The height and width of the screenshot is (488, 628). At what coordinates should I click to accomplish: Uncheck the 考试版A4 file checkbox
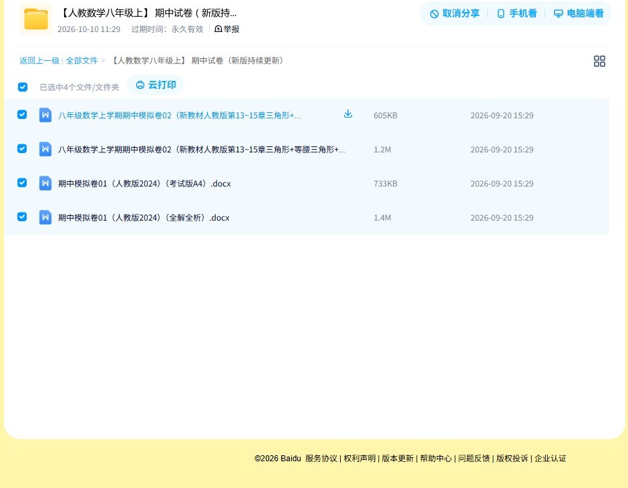click(22, 182)
